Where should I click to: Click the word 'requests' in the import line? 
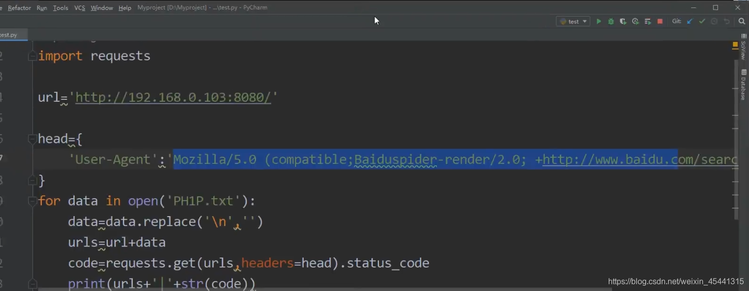(120, 56)
